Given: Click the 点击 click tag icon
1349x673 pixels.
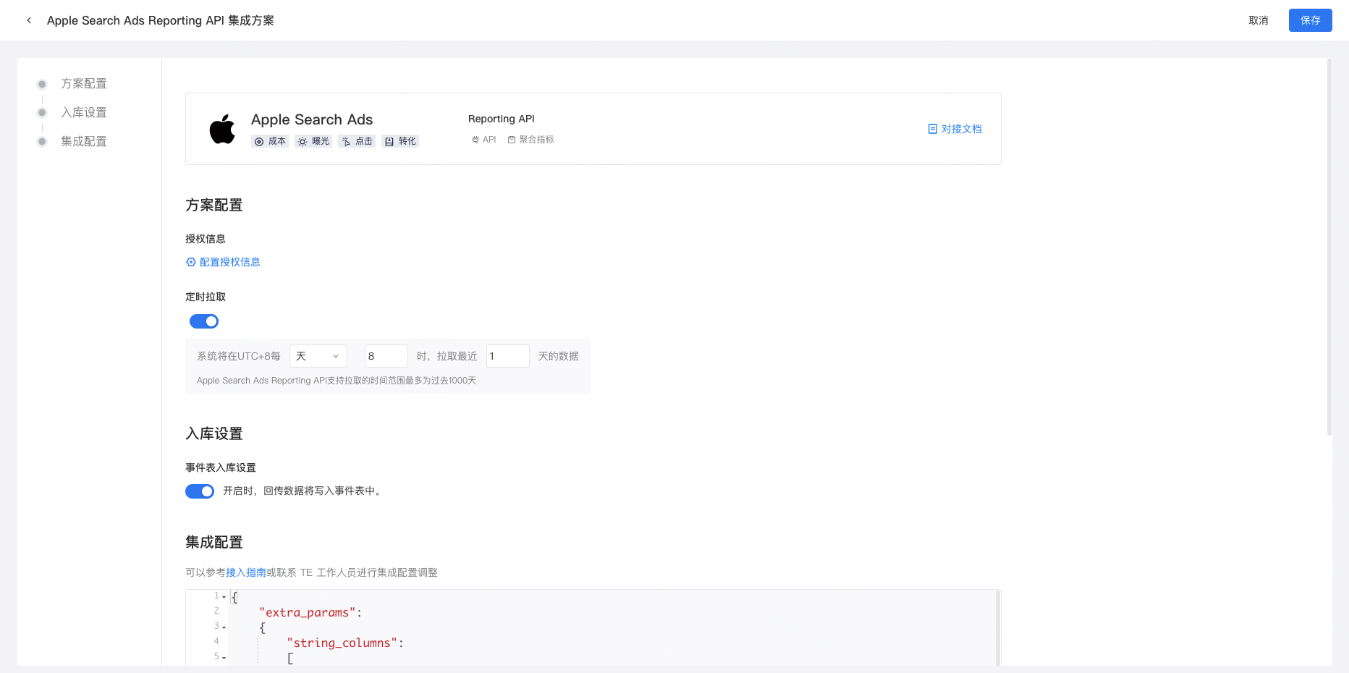Looking at the screenshot, I should pos(346,142).
